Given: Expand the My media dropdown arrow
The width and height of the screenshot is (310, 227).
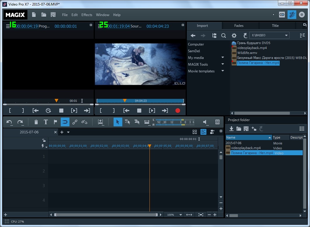Looking at the screenshot, I should tap(223, 58).
